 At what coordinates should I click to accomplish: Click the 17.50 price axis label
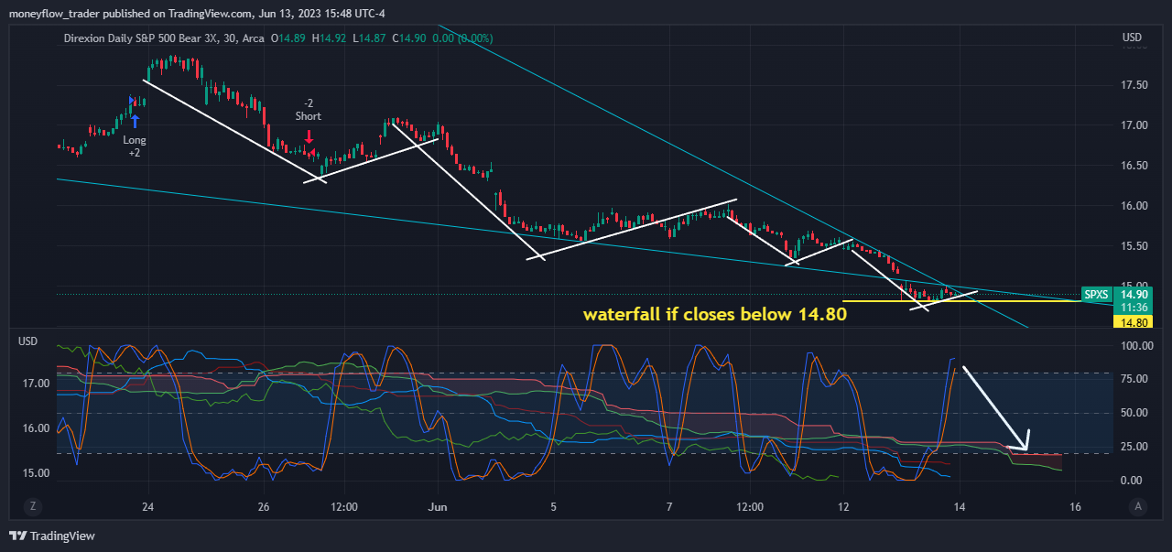click(1135, 85)
